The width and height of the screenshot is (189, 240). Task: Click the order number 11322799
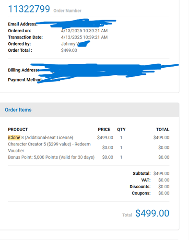tap(29, 9)
